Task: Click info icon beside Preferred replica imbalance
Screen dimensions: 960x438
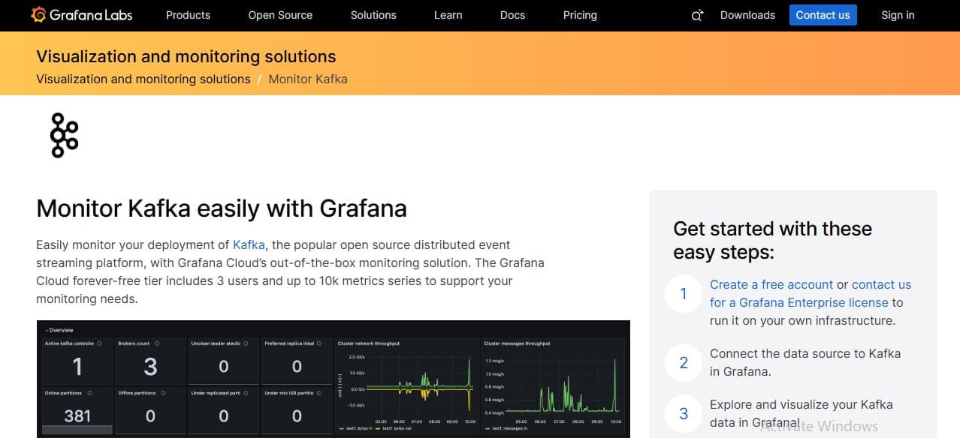Action: pos(321,343)
